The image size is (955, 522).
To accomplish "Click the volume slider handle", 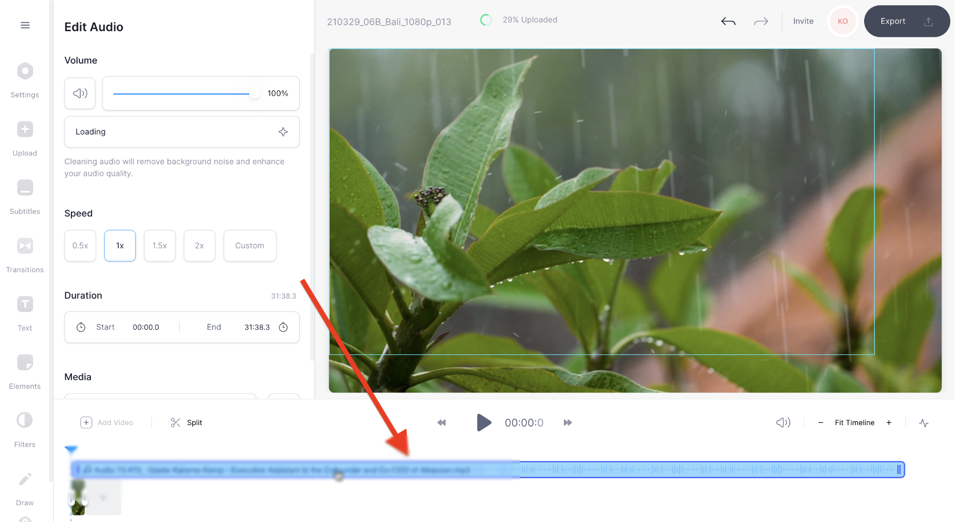I will click(x=255, y=94).
